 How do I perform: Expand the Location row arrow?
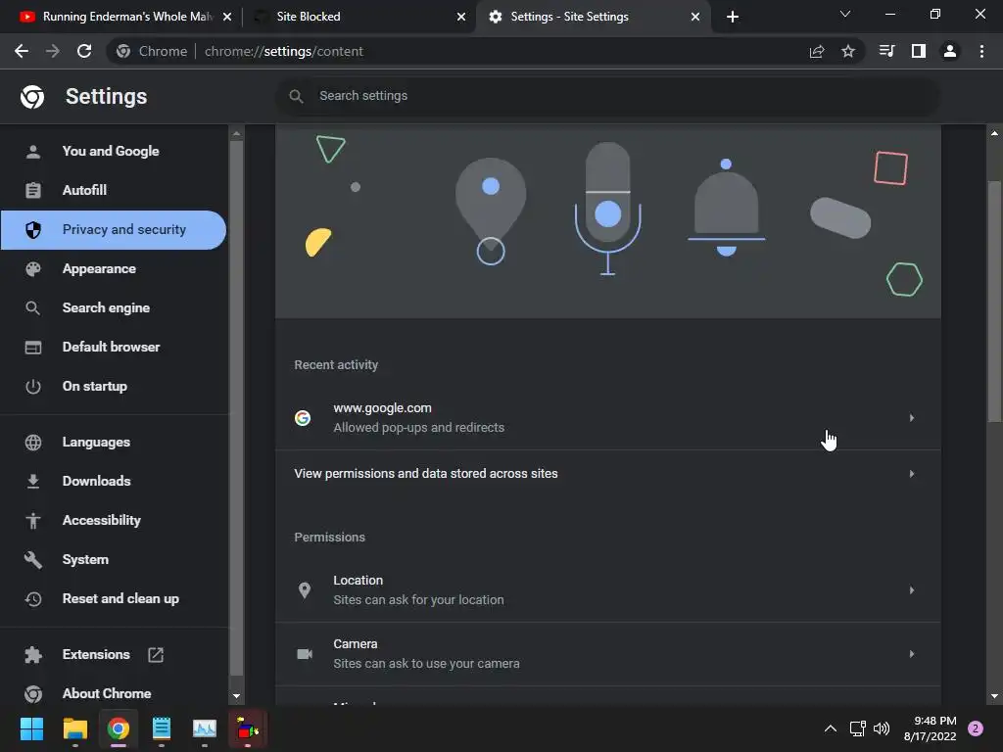pyautogui.click(x=912, y=590)
